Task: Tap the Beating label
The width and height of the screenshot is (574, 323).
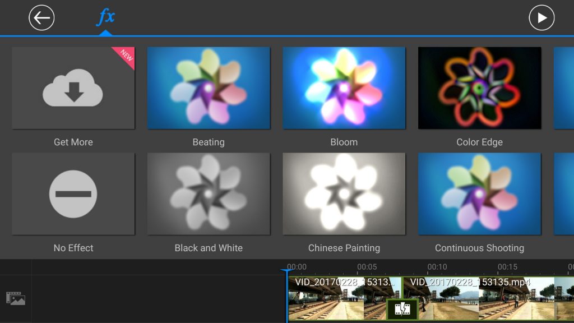Action: pyautogui.click(x=209, y=142)
